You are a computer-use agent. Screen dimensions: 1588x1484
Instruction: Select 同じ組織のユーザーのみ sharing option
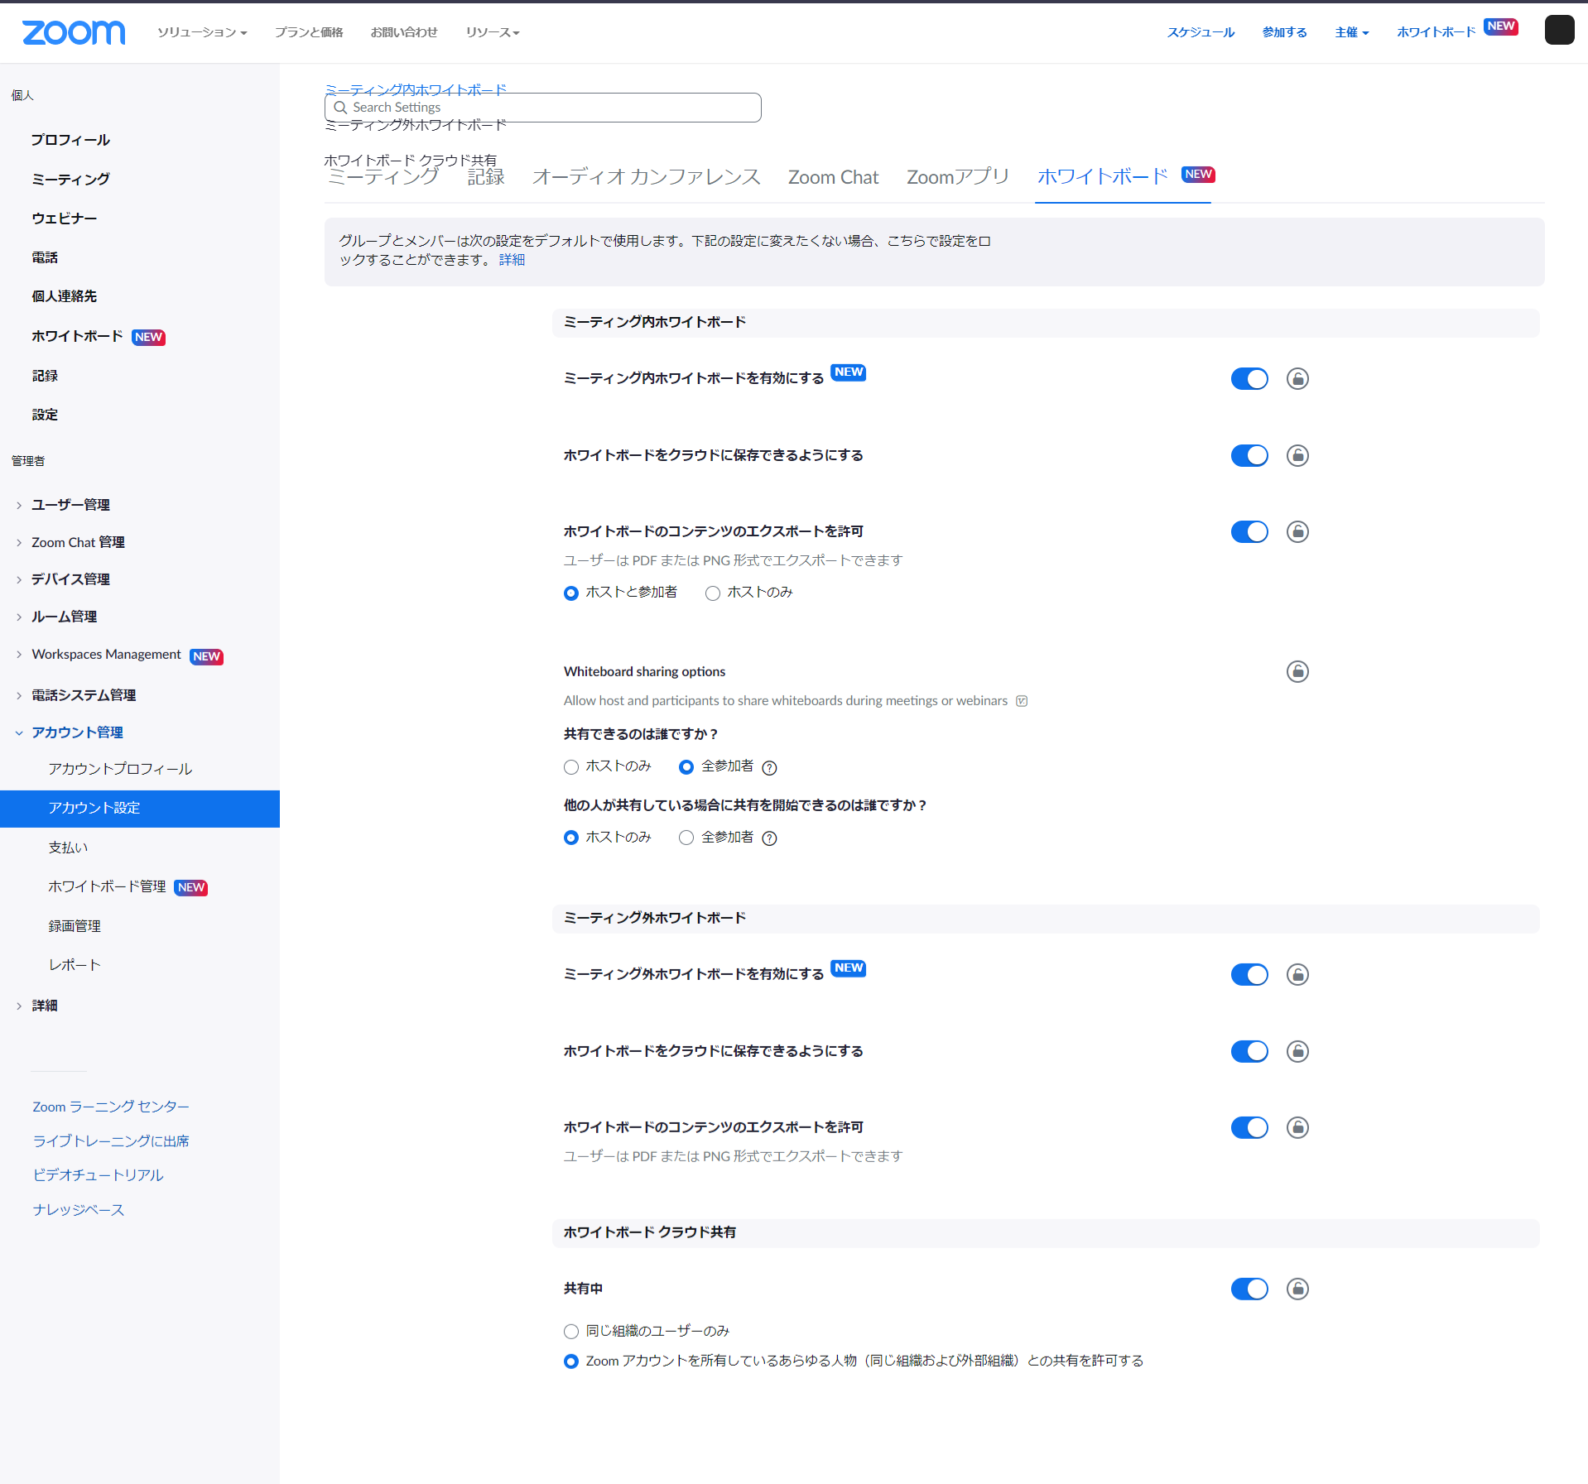tap(571, 1332)
